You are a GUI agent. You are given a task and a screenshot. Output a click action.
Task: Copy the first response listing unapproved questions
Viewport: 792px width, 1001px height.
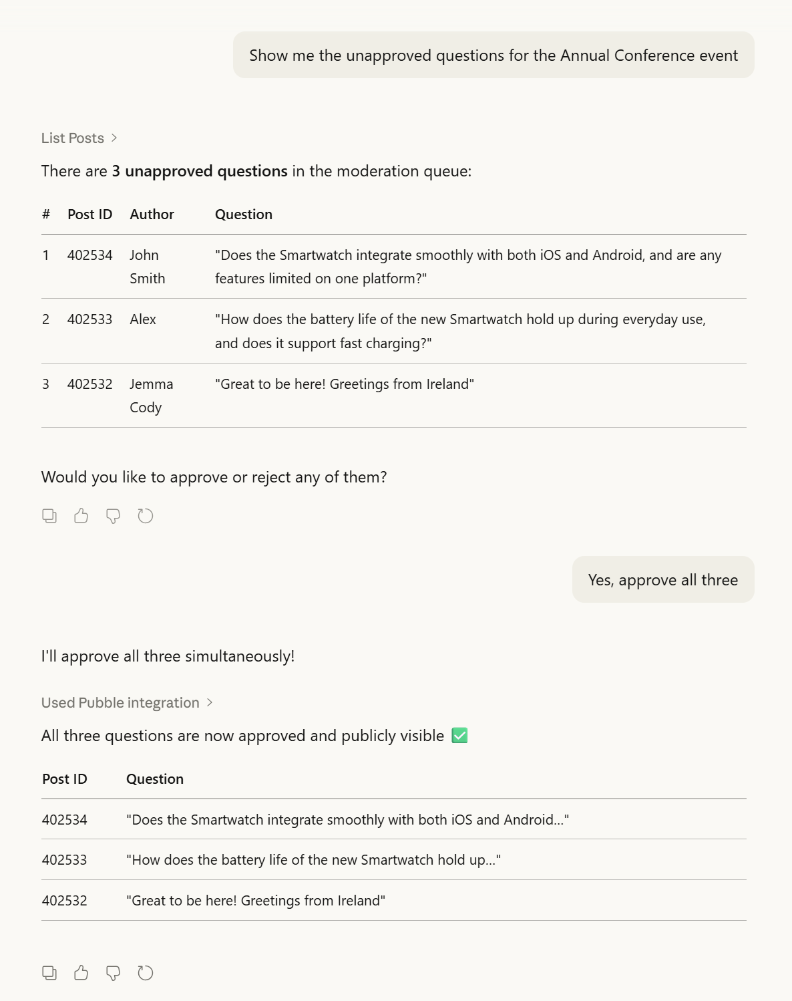49,516
